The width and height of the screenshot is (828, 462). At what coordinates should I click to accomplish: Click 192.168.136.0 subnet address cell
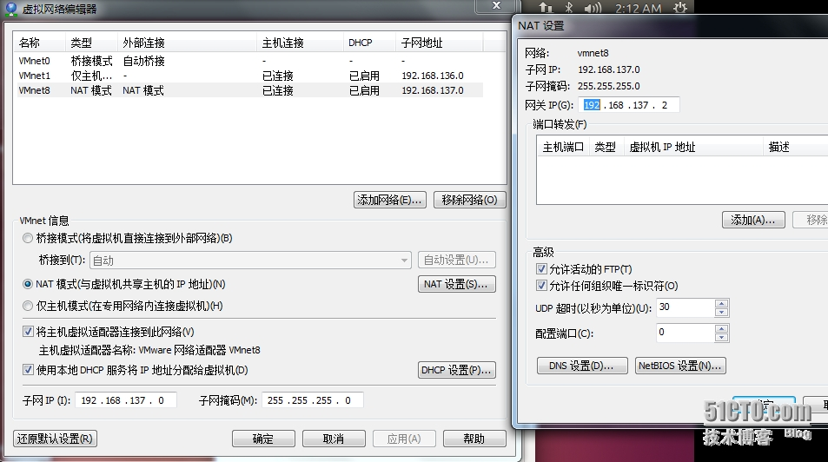433,76
